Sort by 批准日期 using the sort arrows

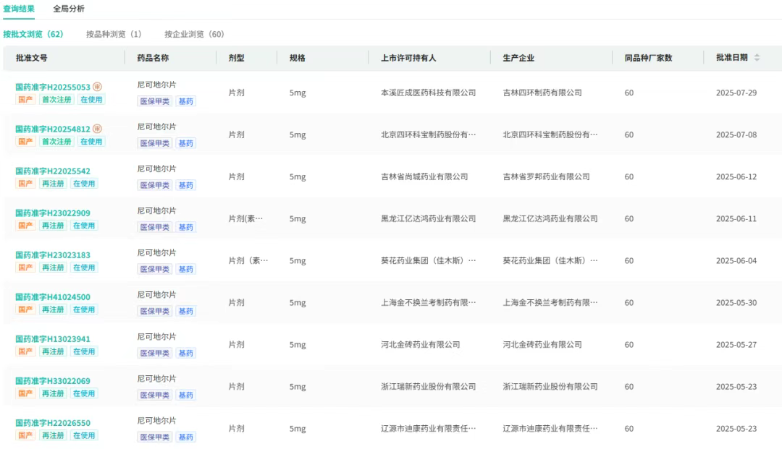757,58
